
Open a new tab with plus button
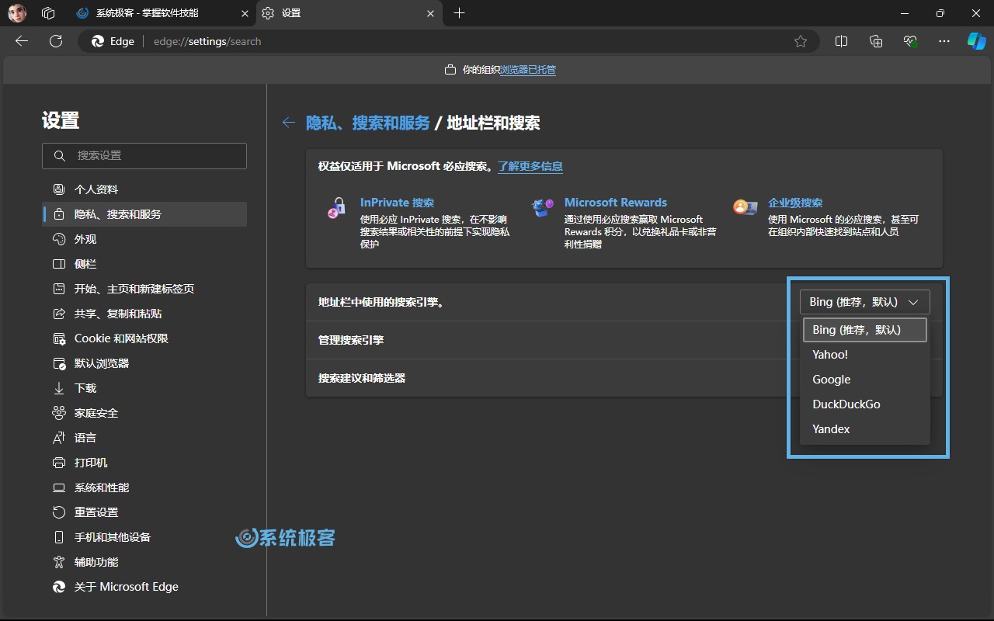pyautogui.click(x=459, y=13)
